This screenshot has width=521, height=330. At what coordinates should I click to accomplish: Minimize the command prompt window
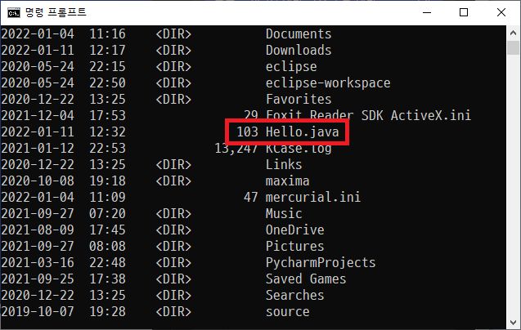(x=427, y=12)
